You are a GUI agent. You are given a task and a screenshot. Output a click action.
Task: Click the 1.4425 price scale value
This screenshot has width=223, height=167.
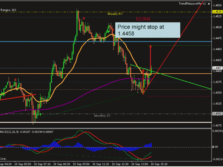click(x=217, y=60)
